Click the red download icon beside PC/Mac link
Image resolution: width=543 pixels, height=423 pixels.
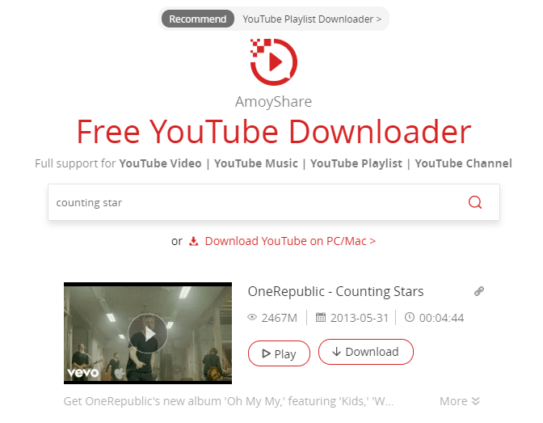pyautogui.click(x=194, y=241)
